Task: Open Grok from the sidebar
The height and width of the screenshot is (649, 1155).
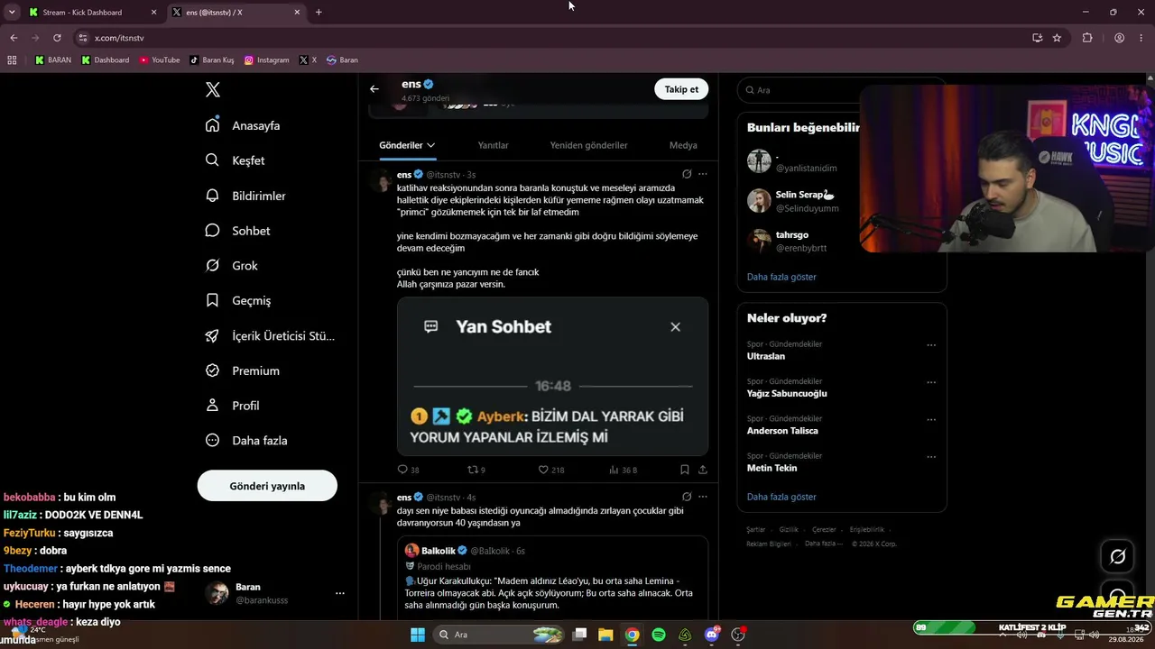Action: coord(232,266)
